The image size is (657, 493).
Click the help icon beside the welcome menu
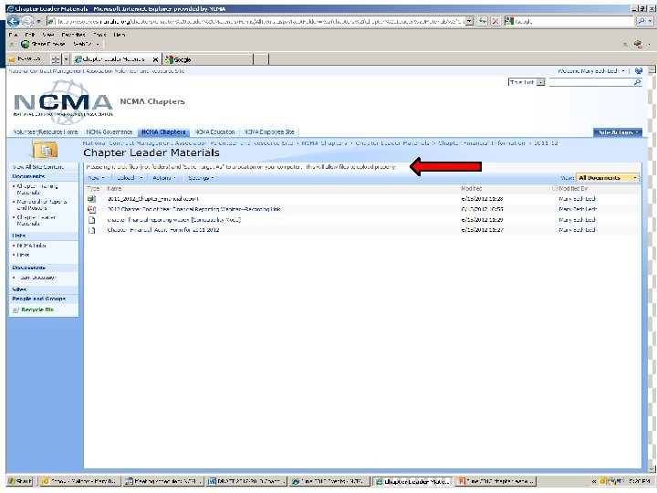(639, 71)
